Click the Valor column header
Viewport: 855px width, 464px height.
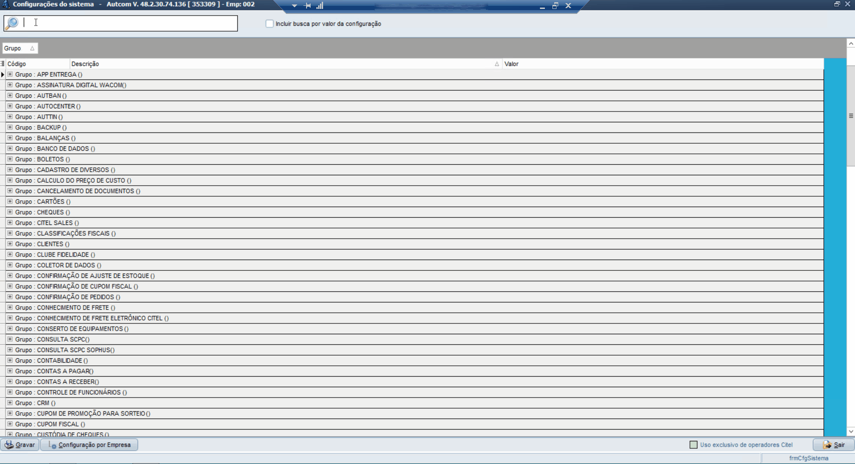click(x=663, y=64)
